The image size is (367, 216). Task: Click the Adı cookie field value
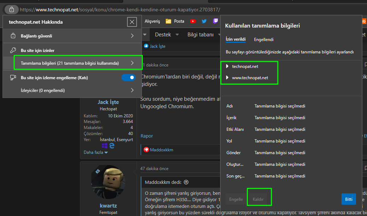pyautogui.click(x=280, y=106)
